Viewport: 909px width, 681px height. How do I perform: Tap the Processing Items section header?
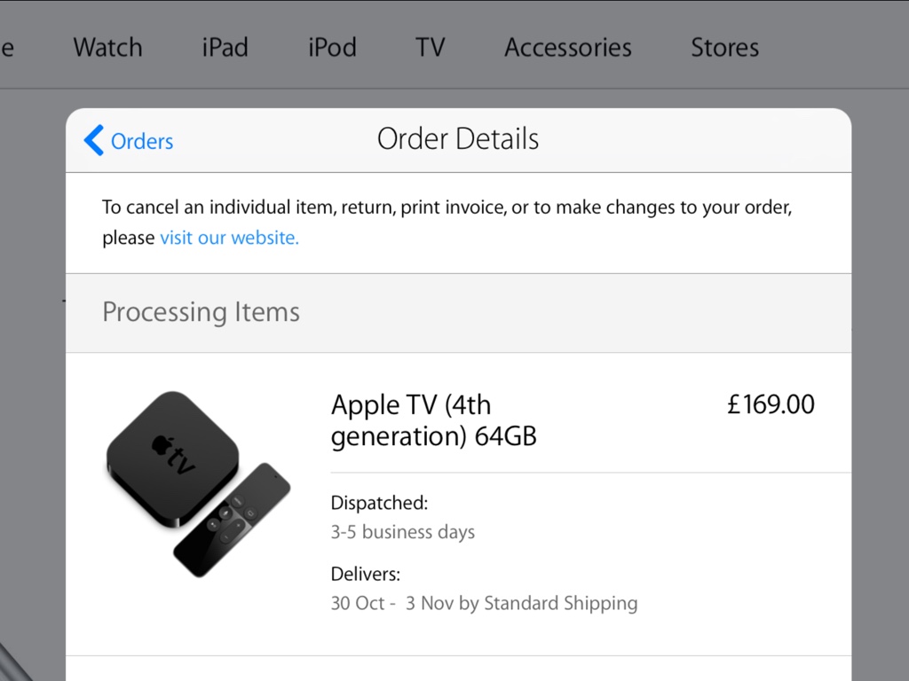pyautogui.click(x=201, y=312)
